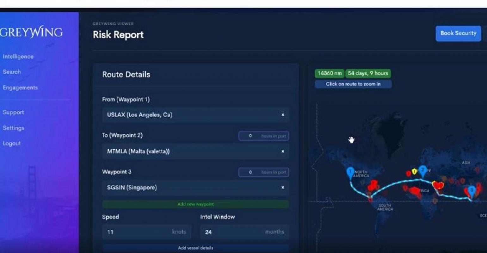Open the To (Waypoint 2) port field

[x=195, y=151]
